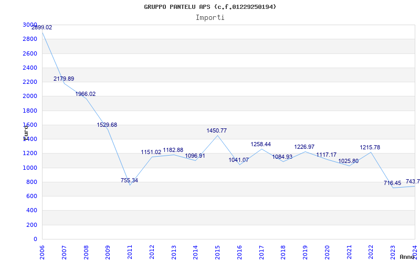Click y-axis tick label 1800
Screen dimensions: 420x262
30,111
